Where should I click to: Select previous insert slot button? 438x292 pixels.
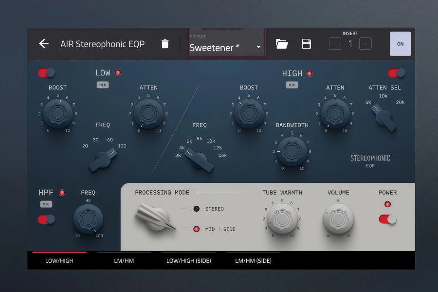(335, 44)
